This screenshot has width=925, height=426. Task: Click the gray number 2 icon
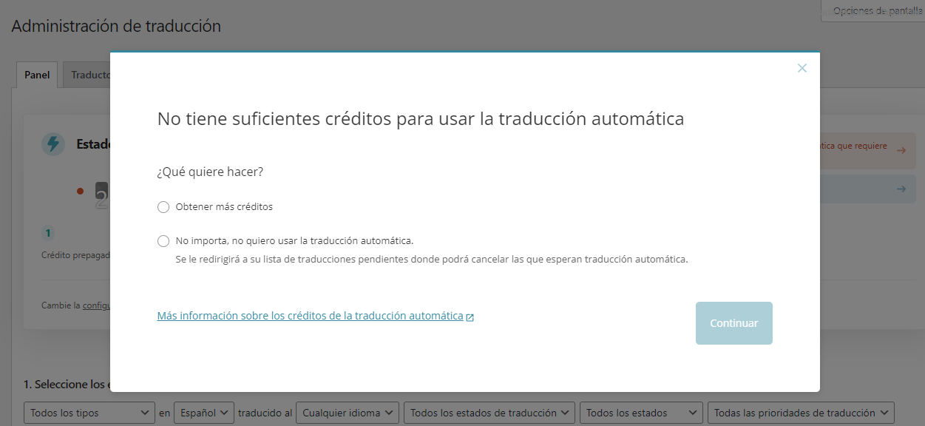[x=102, y=195]
